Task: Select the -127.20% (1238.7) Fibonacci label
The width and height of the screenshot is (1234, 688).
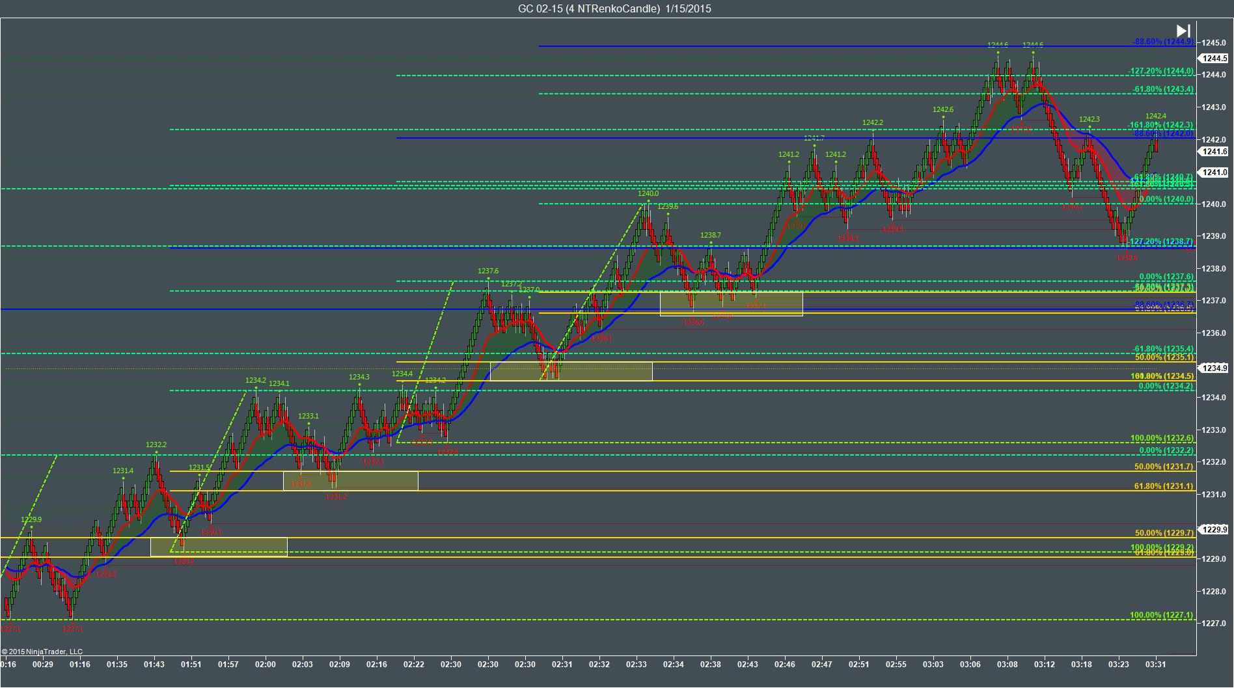Action: (x=1161, y=241)
